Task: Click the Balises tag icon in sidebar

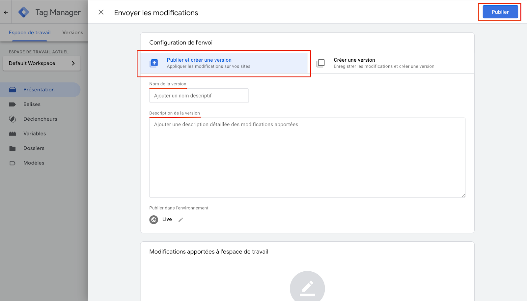Action: click(13, 105)
